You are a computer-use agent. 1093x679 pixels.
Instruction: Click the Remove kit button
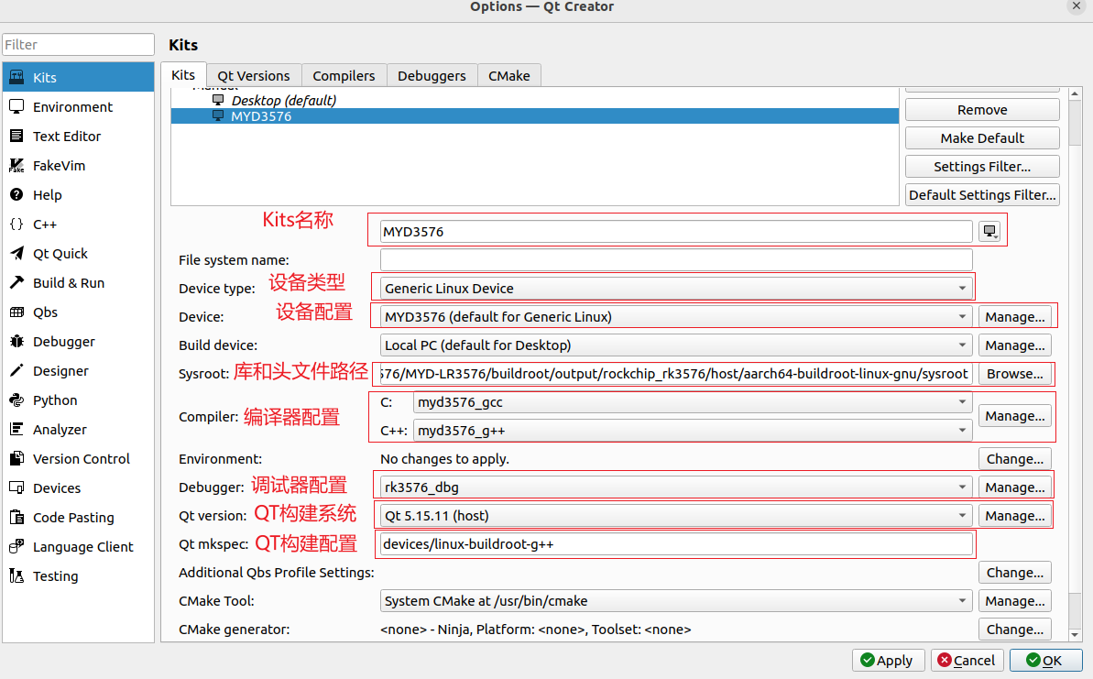(x=982, y=109)
